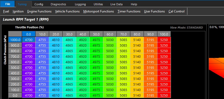The image size is (224, 99).
Task: Select the 700.0 kPa clutch pressure row header
Action: click(15, 56)
